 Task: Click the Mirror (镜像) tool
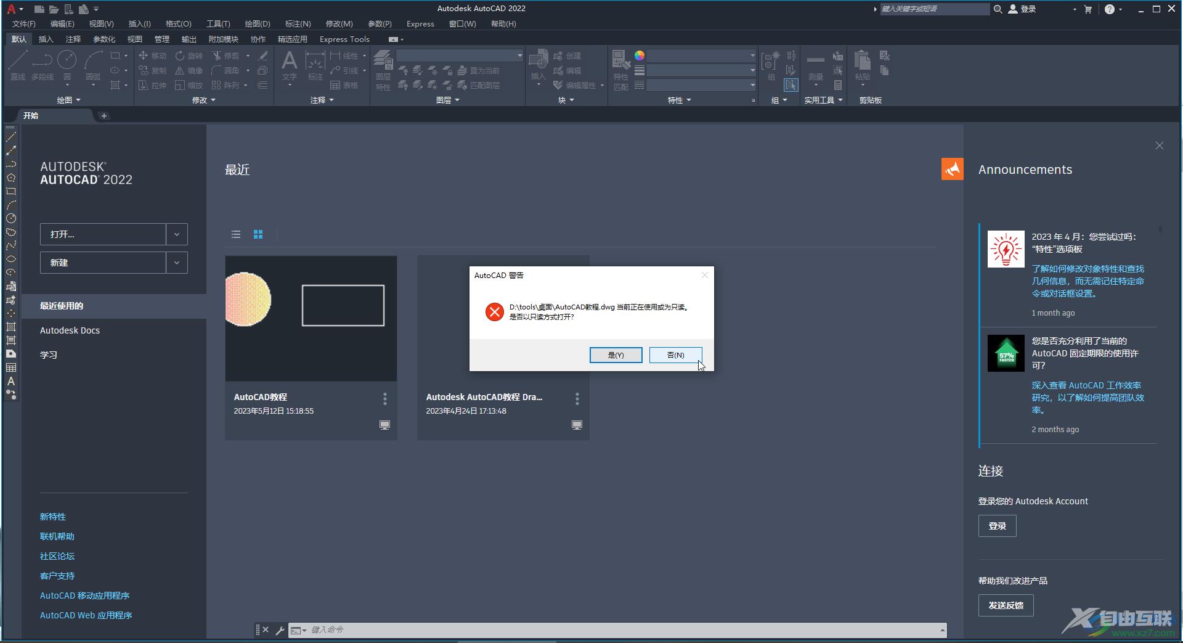[189, 70]
